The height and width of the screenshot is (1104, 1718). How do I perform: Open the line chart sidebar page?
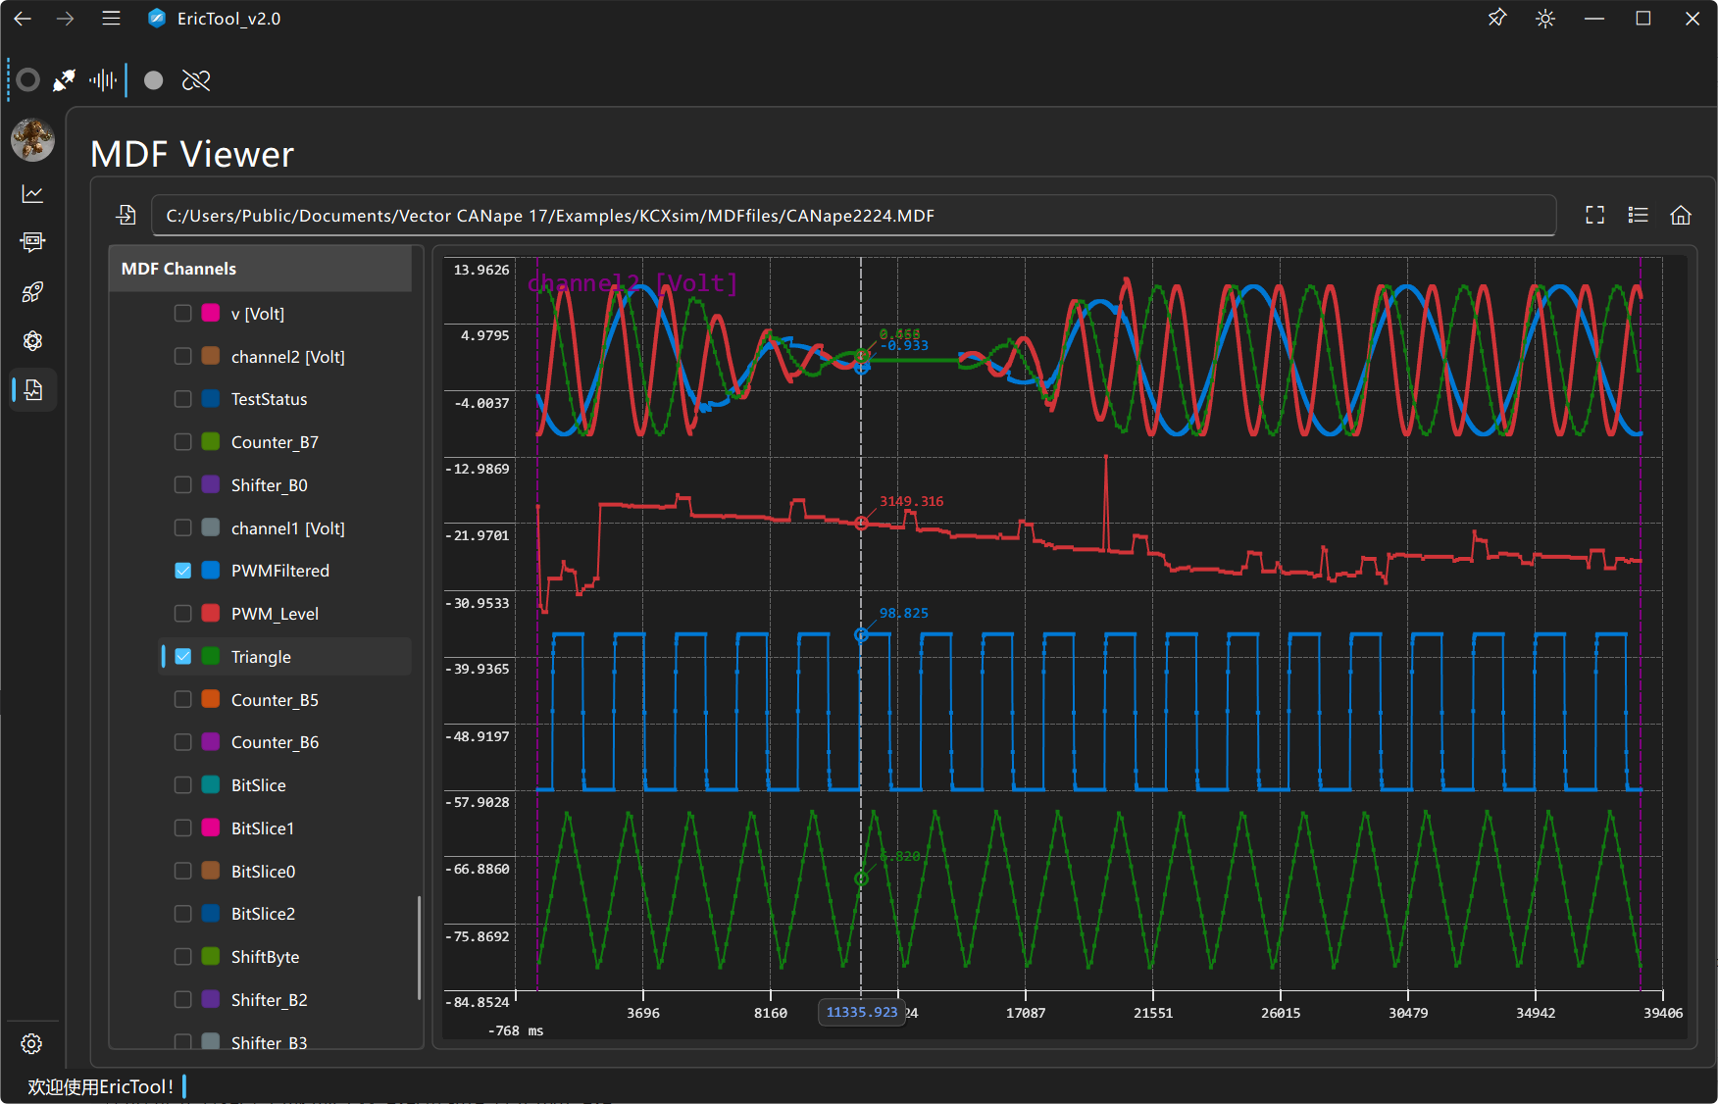32,194
